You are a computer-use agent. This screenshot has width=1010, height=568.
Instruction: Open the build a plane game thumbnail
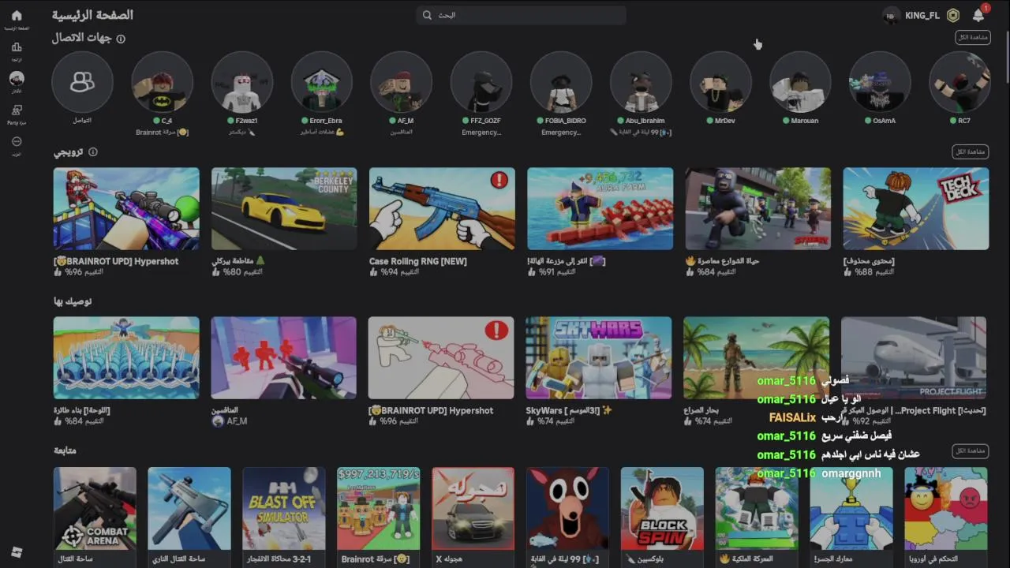click(126, 358)
